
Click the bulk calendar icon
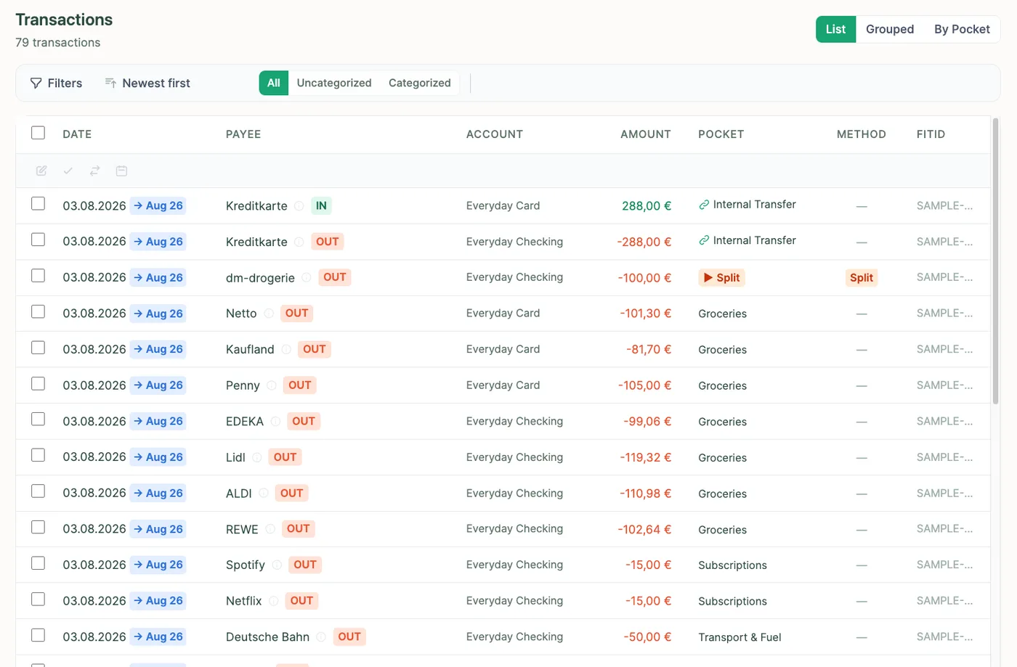pos(122,171)
